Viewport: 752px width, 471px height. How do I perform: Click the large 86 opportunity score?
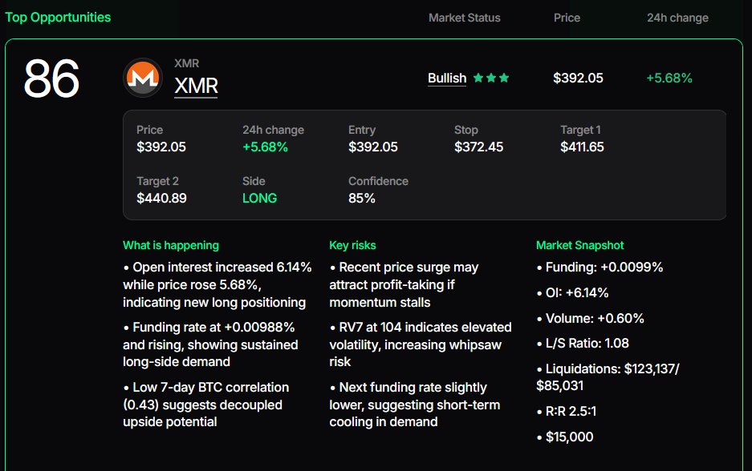(51, 78)
